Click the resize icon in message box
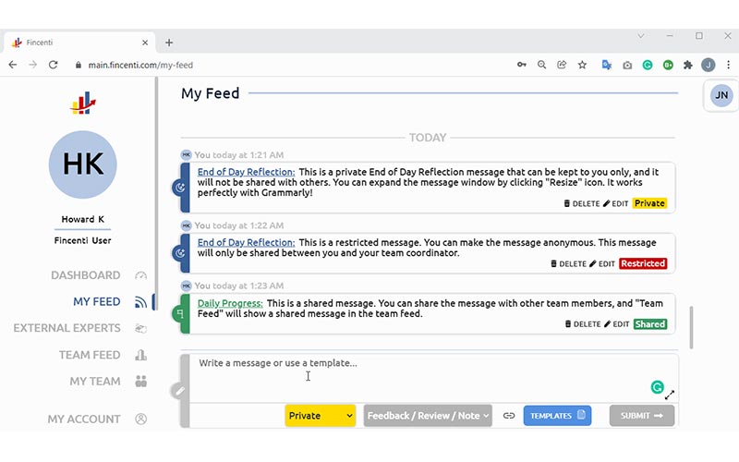The height and width of the screenshot is (462, 739). pos(670,395)
